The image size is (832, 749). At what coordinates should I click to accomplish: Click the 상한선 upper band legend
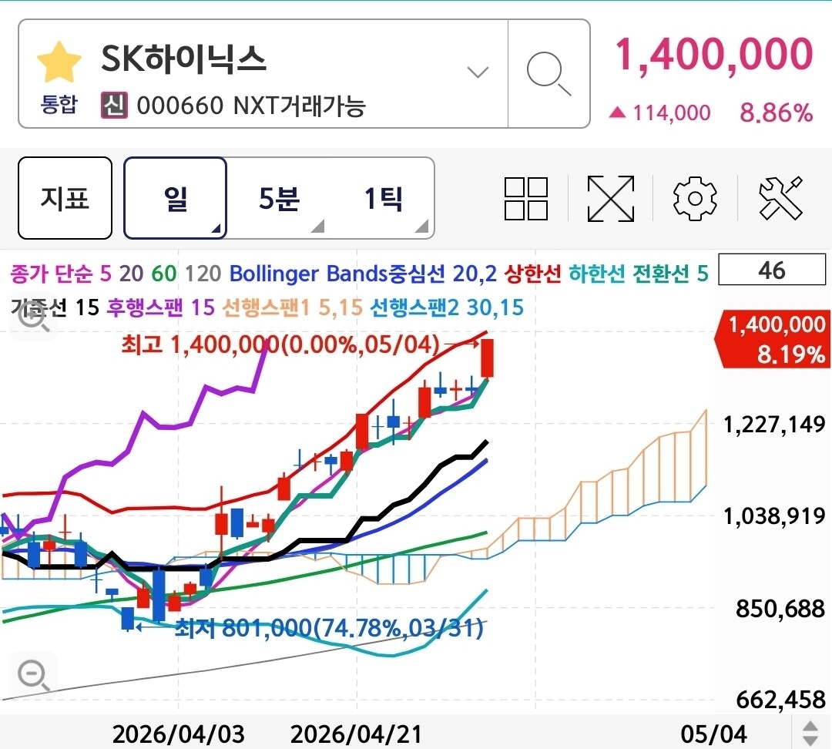point(532,274)
